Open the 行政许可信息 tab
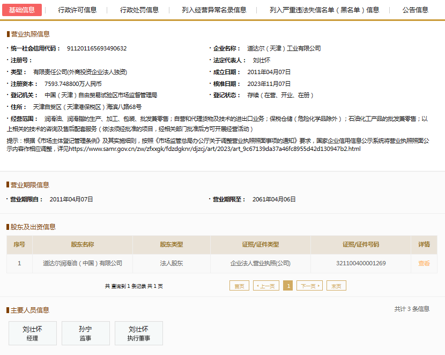This screenshot has height=355, width=445. tap(77, 10)
